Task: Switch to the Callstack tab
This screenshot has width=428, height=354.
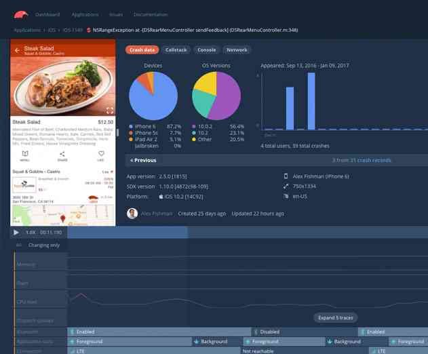Action: tap(176, 50)
